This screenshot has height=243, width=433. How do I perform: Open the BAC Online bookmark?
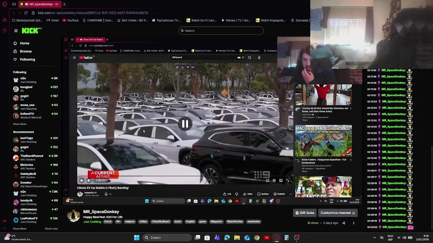point(132,20)
